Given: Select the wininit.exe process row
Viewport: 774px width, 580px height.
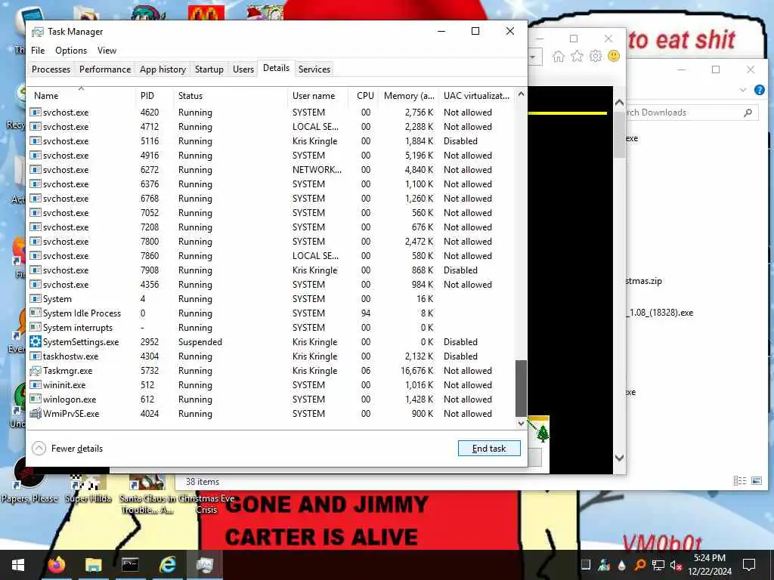Looking at the screenshot, I should pos(272,385).
